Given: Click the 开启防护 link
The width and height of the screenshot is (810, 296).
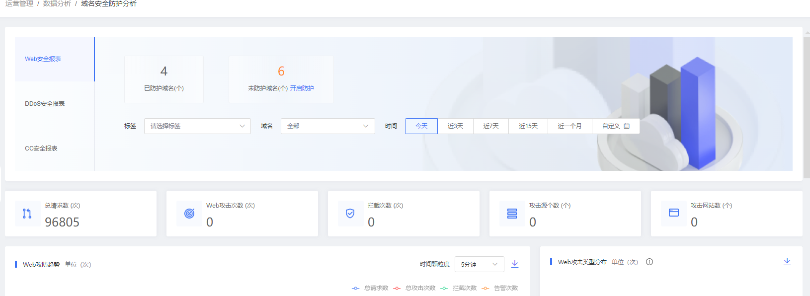Looking at the screenshot, I should (302, 88).
